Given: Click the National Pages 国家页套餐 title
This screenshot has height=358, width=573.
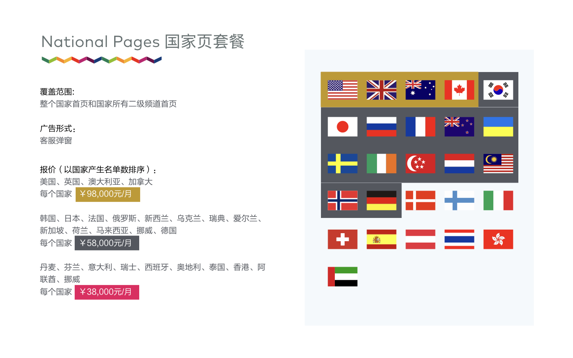Looking at the screenshot, I should pos(143,42).
